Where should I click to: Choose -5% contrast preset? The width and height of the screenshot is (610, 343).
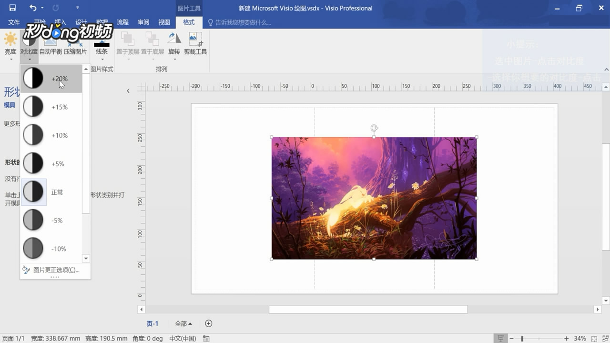[x=51, y=221]
